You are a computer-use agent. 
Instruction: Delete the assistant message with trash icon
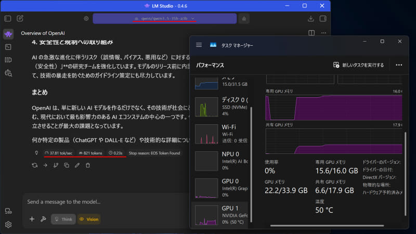coord(88,165)
